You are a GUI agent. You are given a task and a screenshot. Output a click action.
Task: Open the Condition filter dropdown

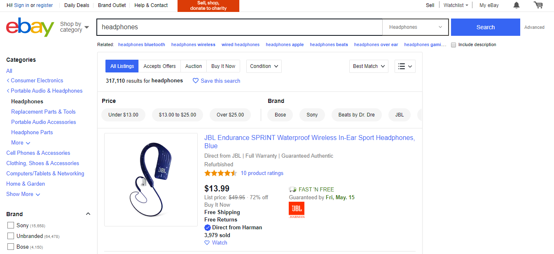point(264,66)
